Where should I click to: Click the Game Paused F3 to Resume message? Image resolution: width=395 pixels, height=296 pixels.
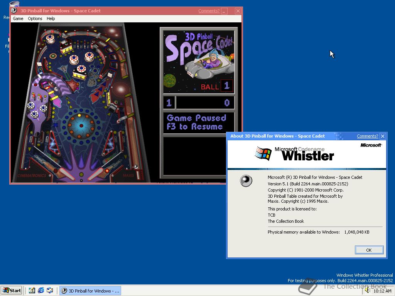[x=196, y=122]
